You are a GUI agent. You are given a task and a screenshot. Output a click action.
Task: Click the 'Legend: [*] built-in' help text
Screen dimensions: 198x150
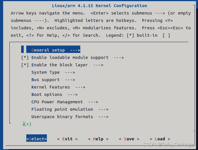[x=132, y=35]
